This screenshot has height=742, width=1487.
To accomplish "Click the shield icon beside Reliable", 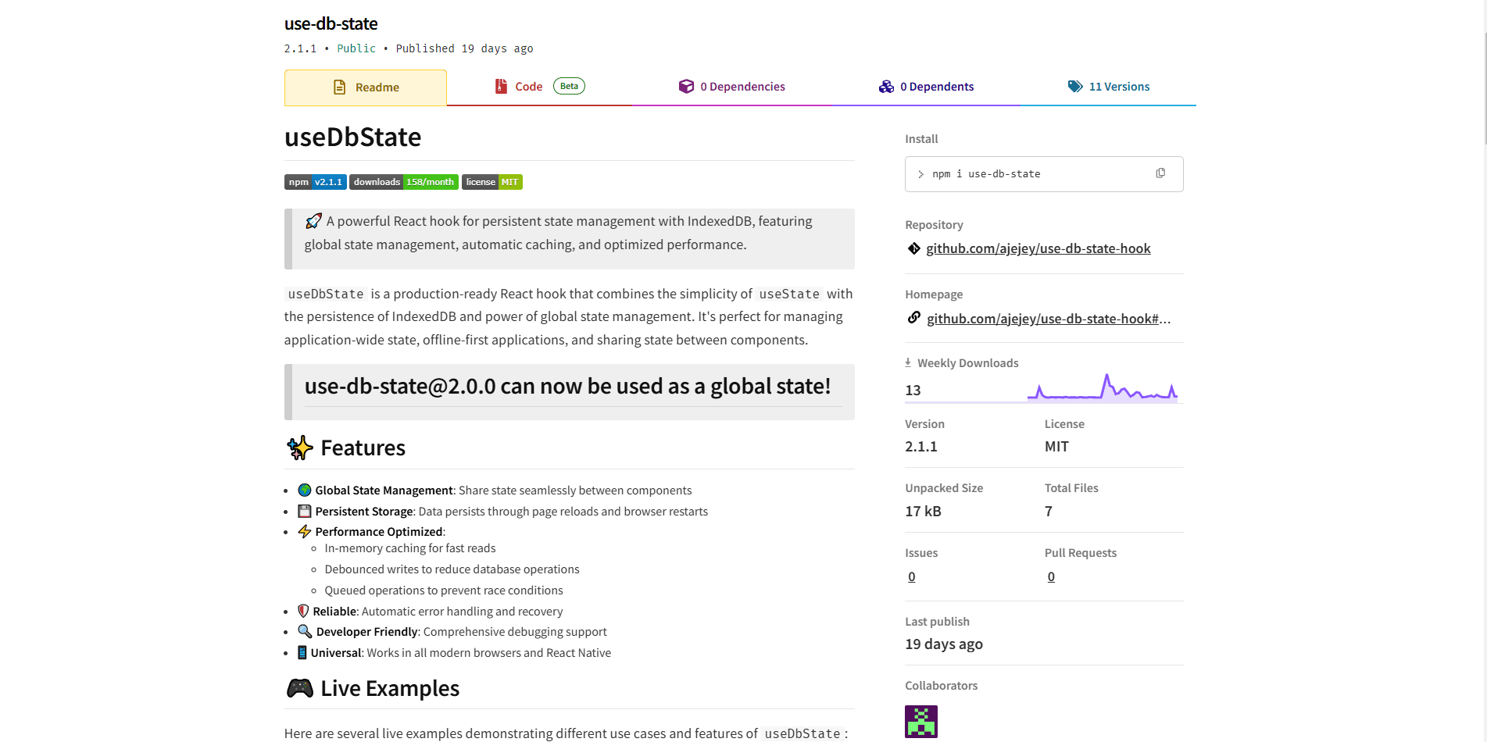I will click(x=303, y=611).
